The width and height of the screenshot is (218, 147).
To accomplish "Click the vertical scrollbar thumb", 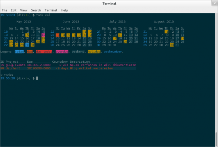I will tap(216, 140).
